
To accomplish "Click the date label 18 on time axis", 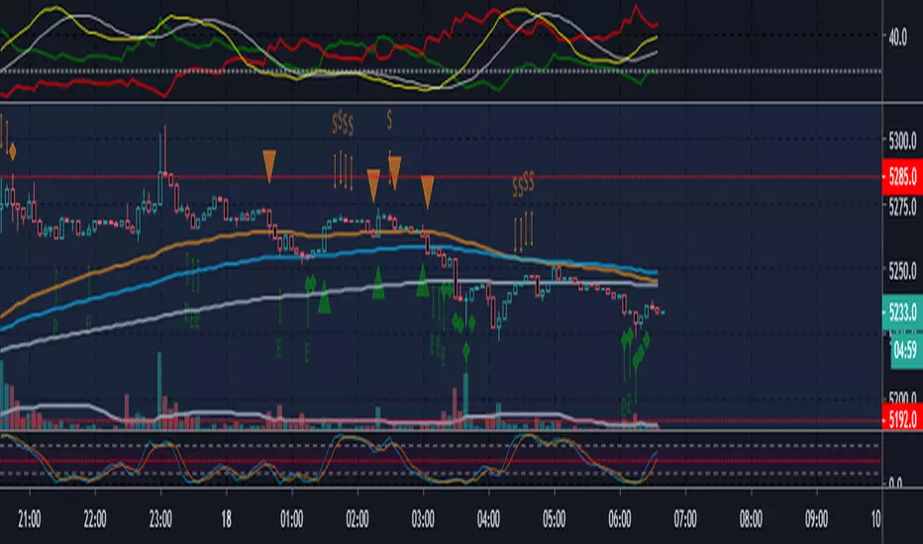I will pyautogui.click(x=226, y=519).
